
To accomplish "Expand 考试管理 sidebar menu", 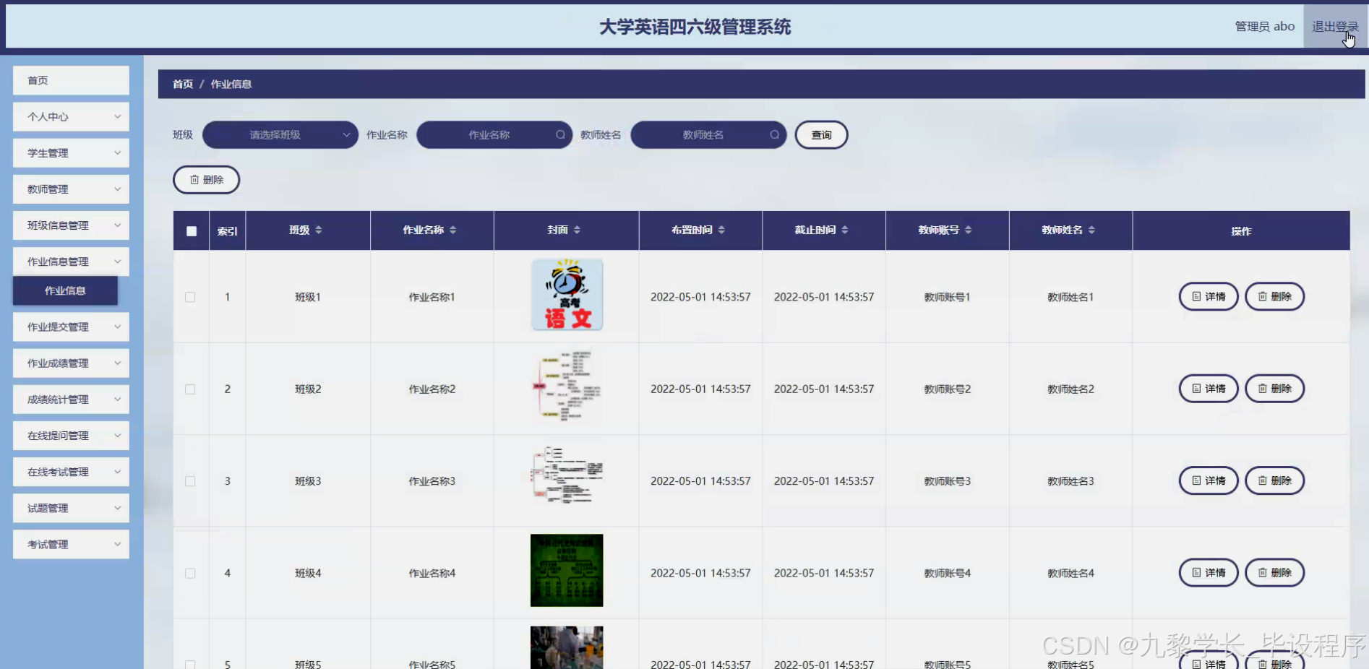I will (71, 544).
